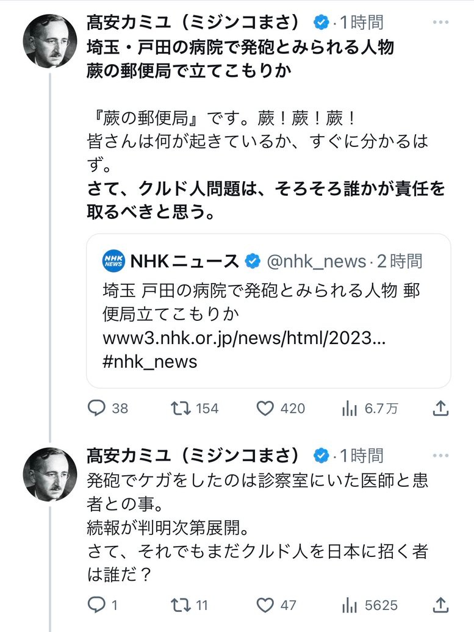
Task: Click the #nhk_news hashtag
Action: tap(150, 361)
